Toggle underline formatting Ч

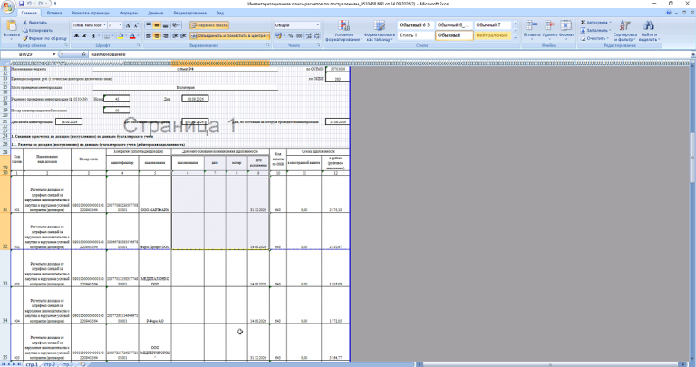pyautogui.click(x=92, y=35)
